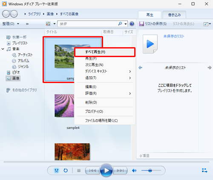Click the unsaved list play document icon
The image size is (213, 180).
point(150,44)
